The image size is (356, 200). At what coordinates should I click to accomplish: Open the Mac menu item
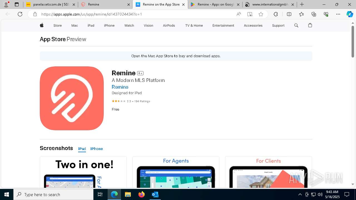(x=75, y=25)
